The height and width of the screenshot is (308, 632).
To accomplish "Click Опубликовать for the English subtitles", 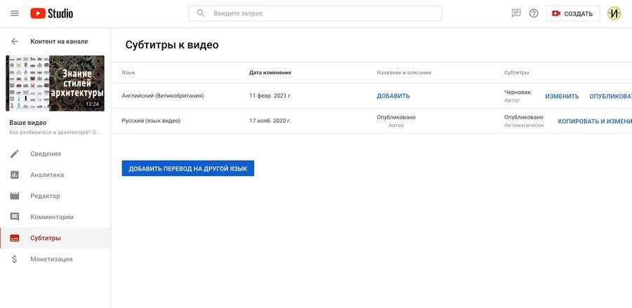I will (610, 97).
